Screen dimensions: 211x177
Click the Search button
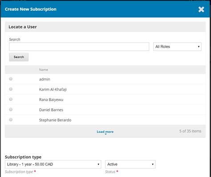pos(19,57)
